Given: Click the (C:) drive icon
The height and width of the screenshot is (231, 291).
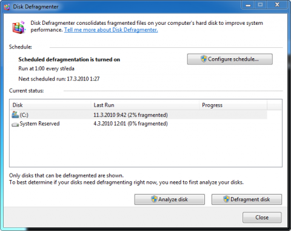Looking at the screenshot, I should tap(15, 115).
